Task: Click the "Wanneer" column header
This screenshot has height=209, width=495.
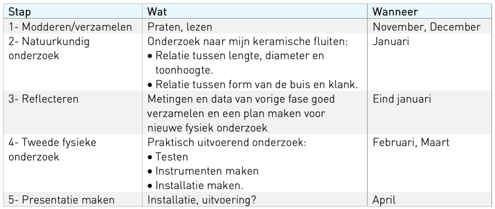Action: coord(394,11)
